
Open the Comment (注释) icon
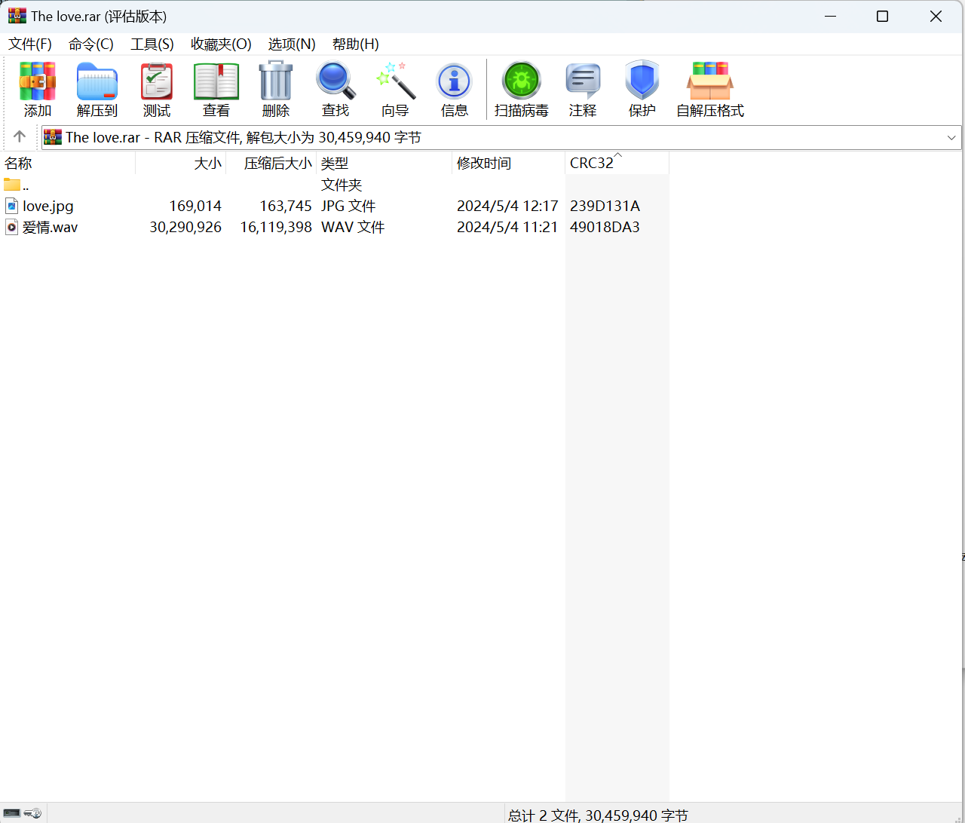pyautogui.click(x=583, y=81)
